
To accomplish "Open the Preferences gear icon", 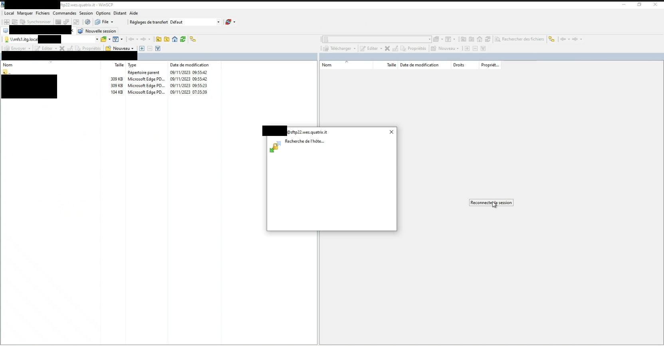I will 87,22.
